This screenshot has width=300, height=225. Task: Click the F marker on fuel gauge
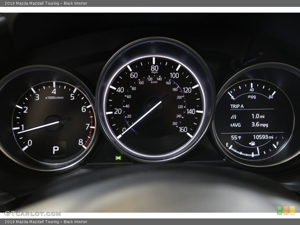(x=277, y=143)
